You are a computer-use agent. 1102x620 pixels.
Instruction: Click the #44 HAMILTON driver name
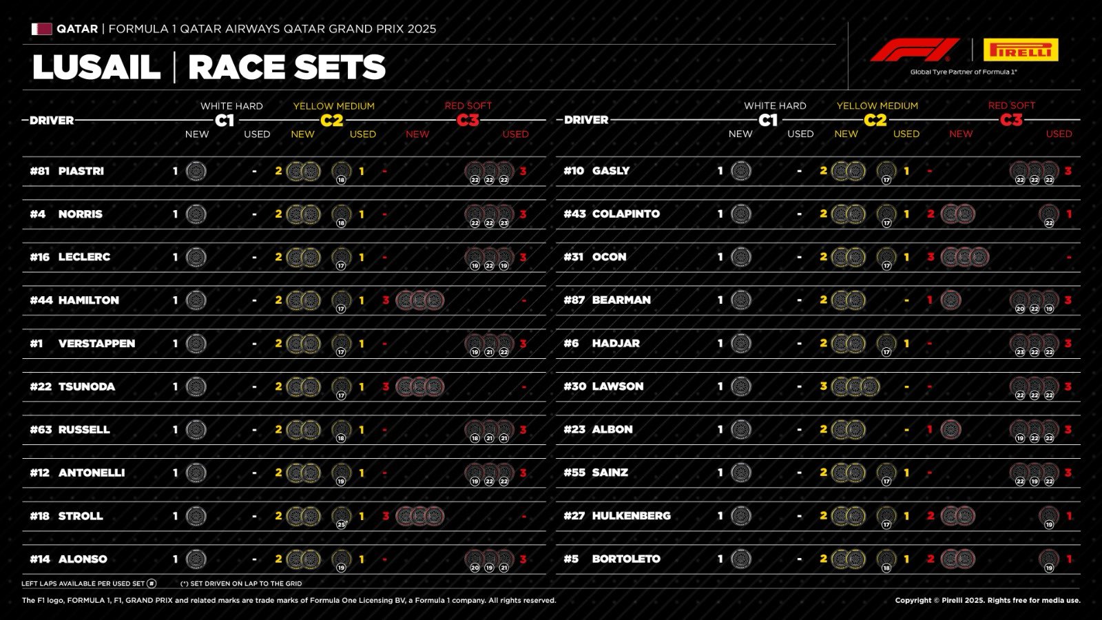74,300
